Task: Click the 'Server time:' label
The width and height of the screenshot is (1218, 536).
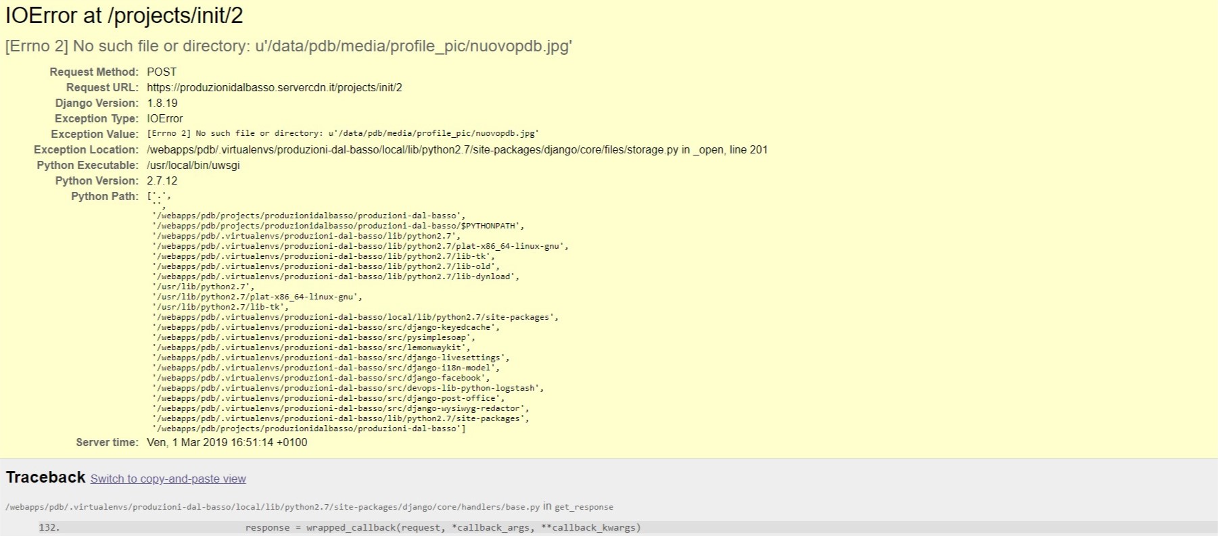Action: coord(107,442)
